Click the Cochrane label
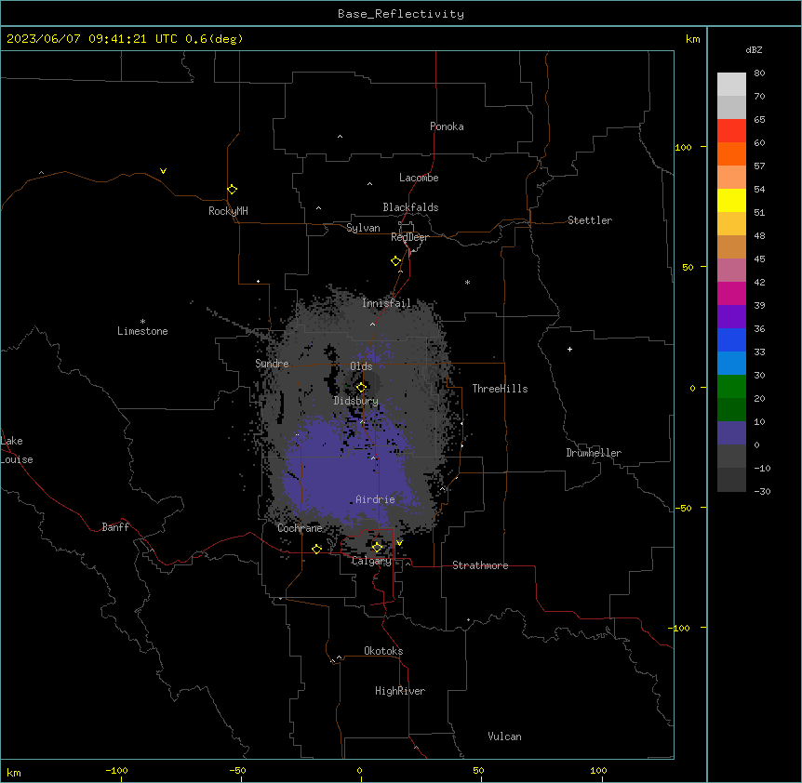802x783 pixels. pos(300,528)
